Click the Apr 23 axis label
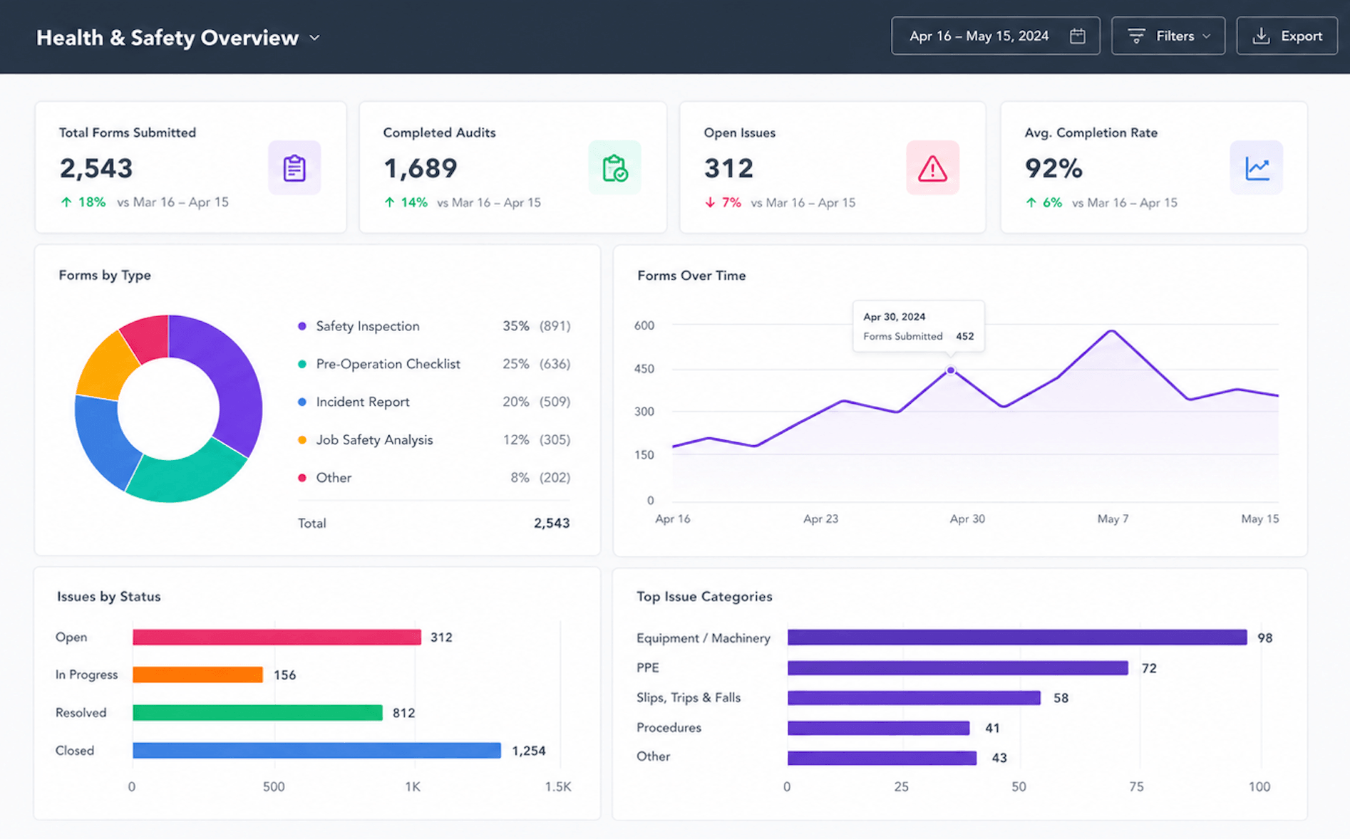This screenshot has width=1350, height=839. 820,518
